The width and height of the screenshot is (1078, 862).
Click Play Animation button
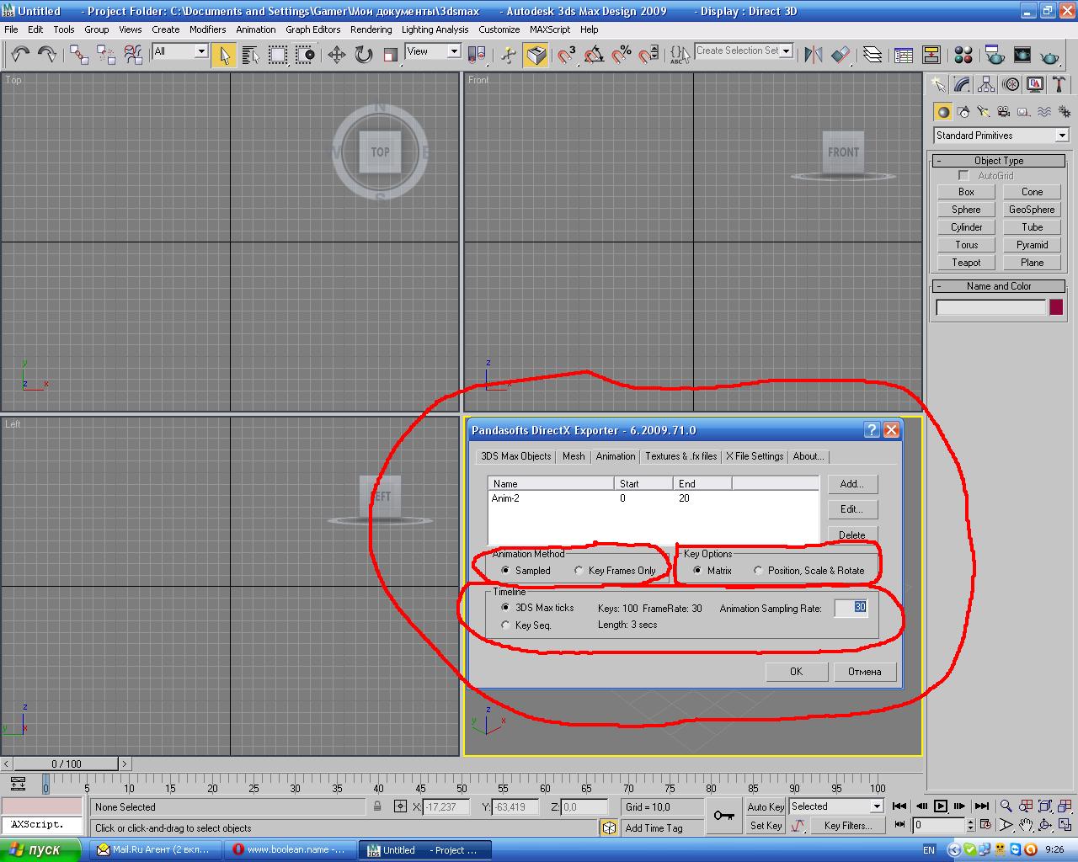pyautogui.click(x=941, y=806)
